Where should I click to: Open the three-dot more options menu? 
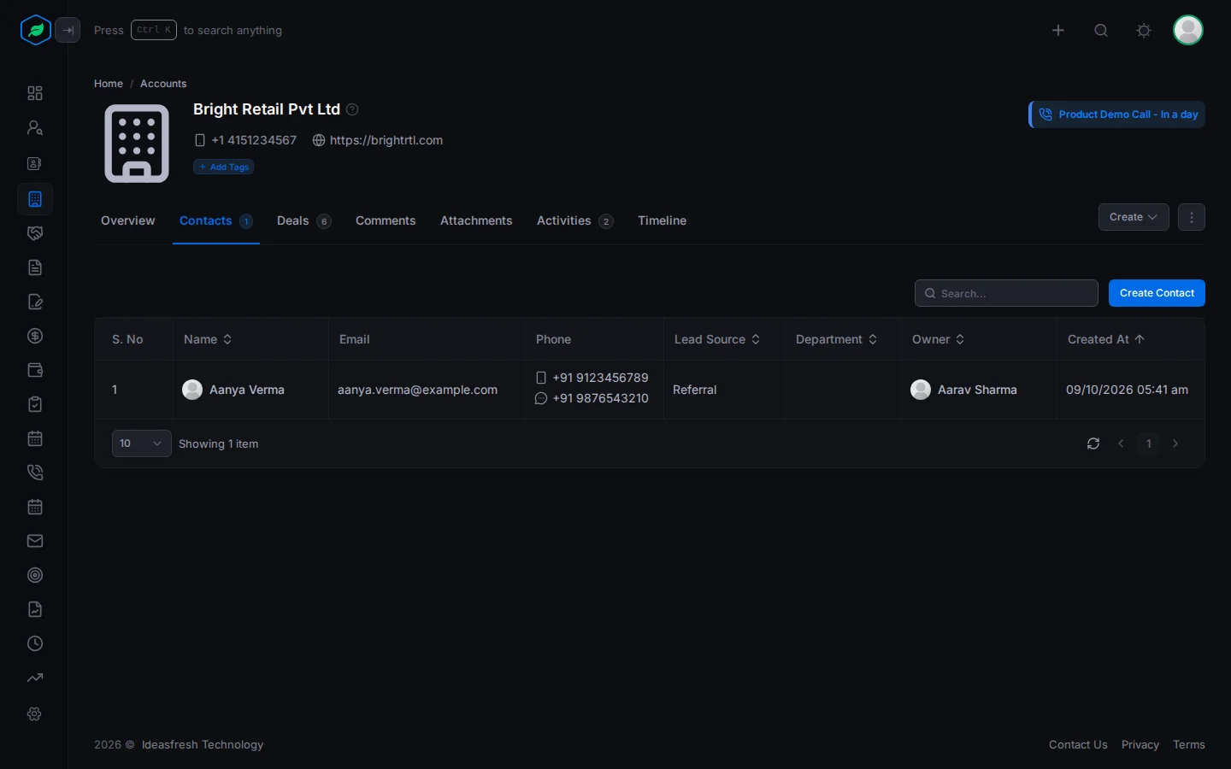point(1192,217)
